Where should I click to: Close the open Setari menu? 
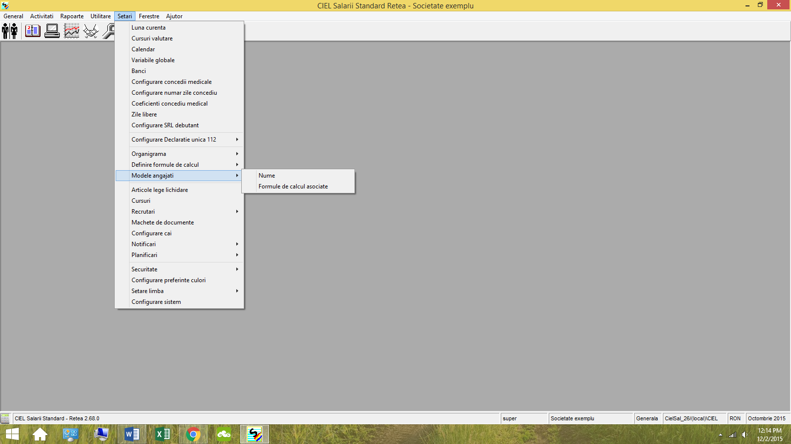point(125,16)
